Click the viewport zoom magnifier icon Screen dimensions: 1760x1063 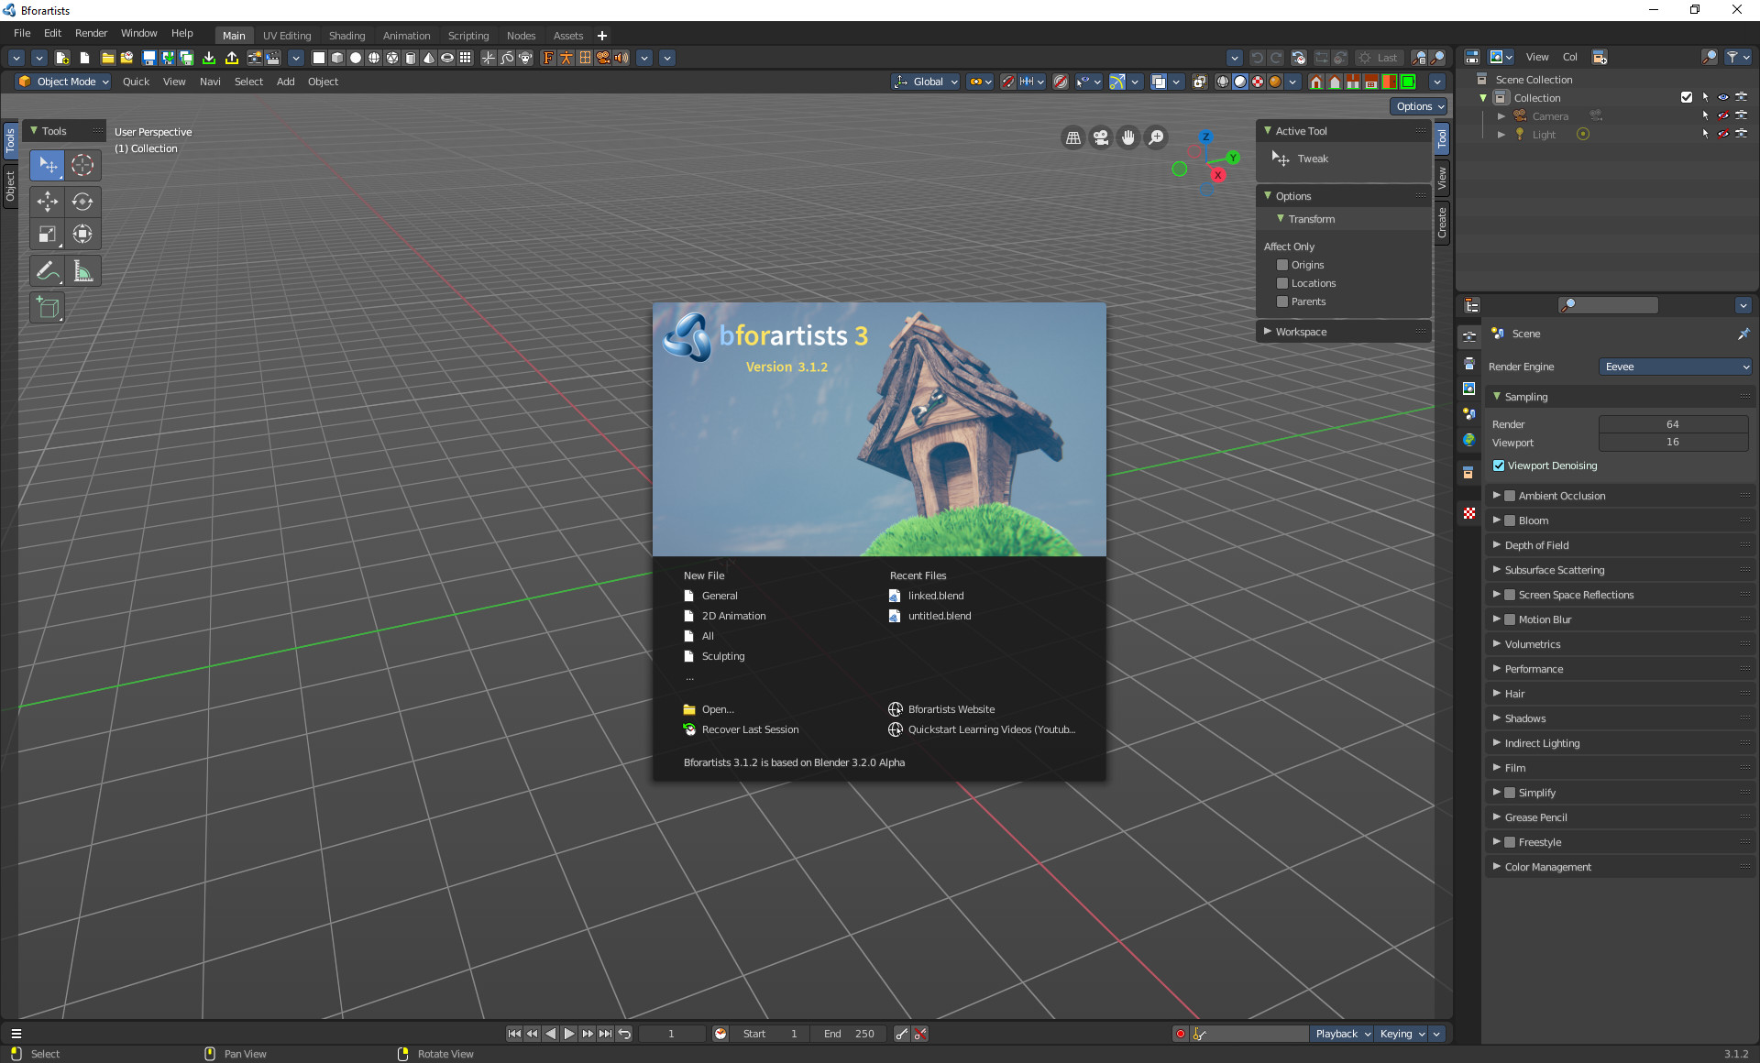1157,137
